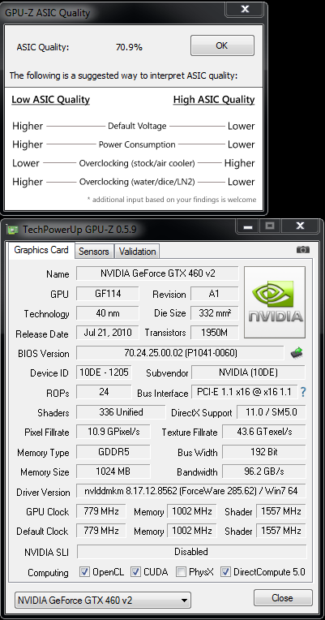The image size is (325, 620).
Task: Click the Revision field A1
Action: [x=215, y=294]
